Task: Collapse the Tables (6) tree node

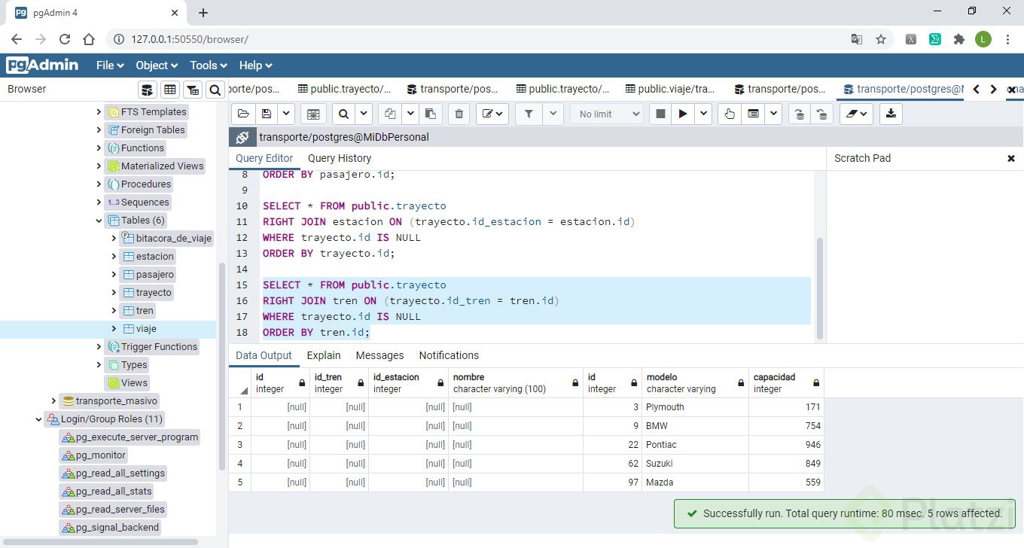Action: tap(99, 221)
